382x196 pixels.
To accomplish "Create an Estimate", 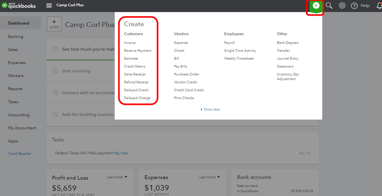I will tap(131, 59).
